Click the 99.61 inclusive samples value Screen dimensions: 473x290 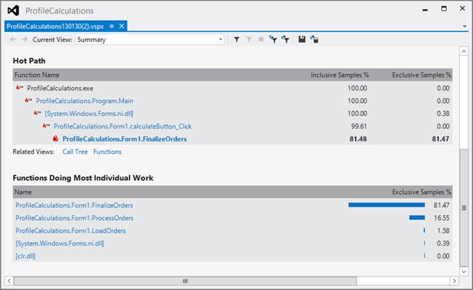359,126
